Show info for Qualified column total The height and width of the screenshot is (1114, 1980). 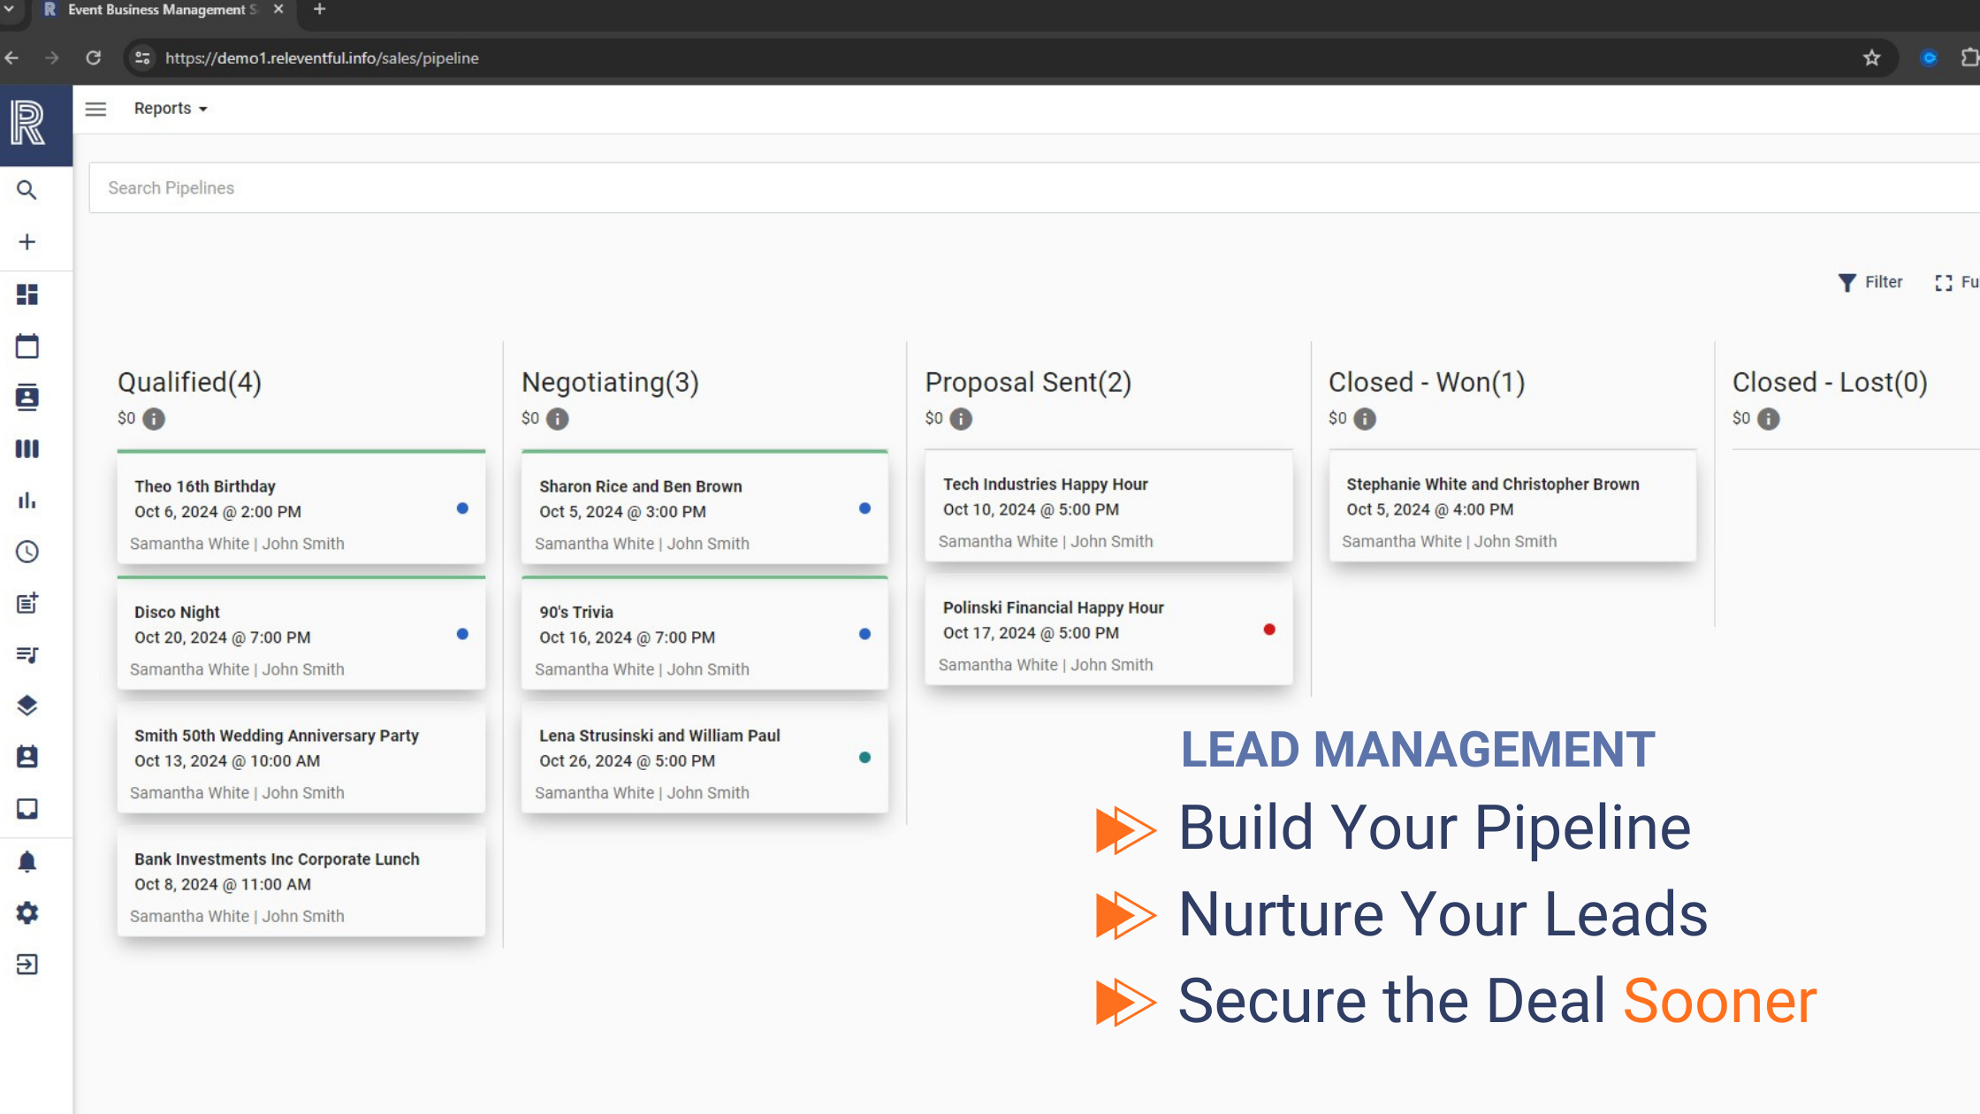point(154,419)
